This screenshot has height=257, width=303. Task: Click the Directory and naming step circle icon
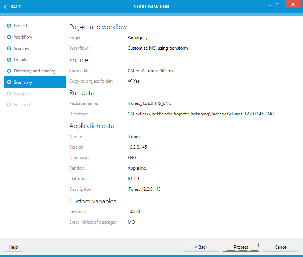point(9,71)
